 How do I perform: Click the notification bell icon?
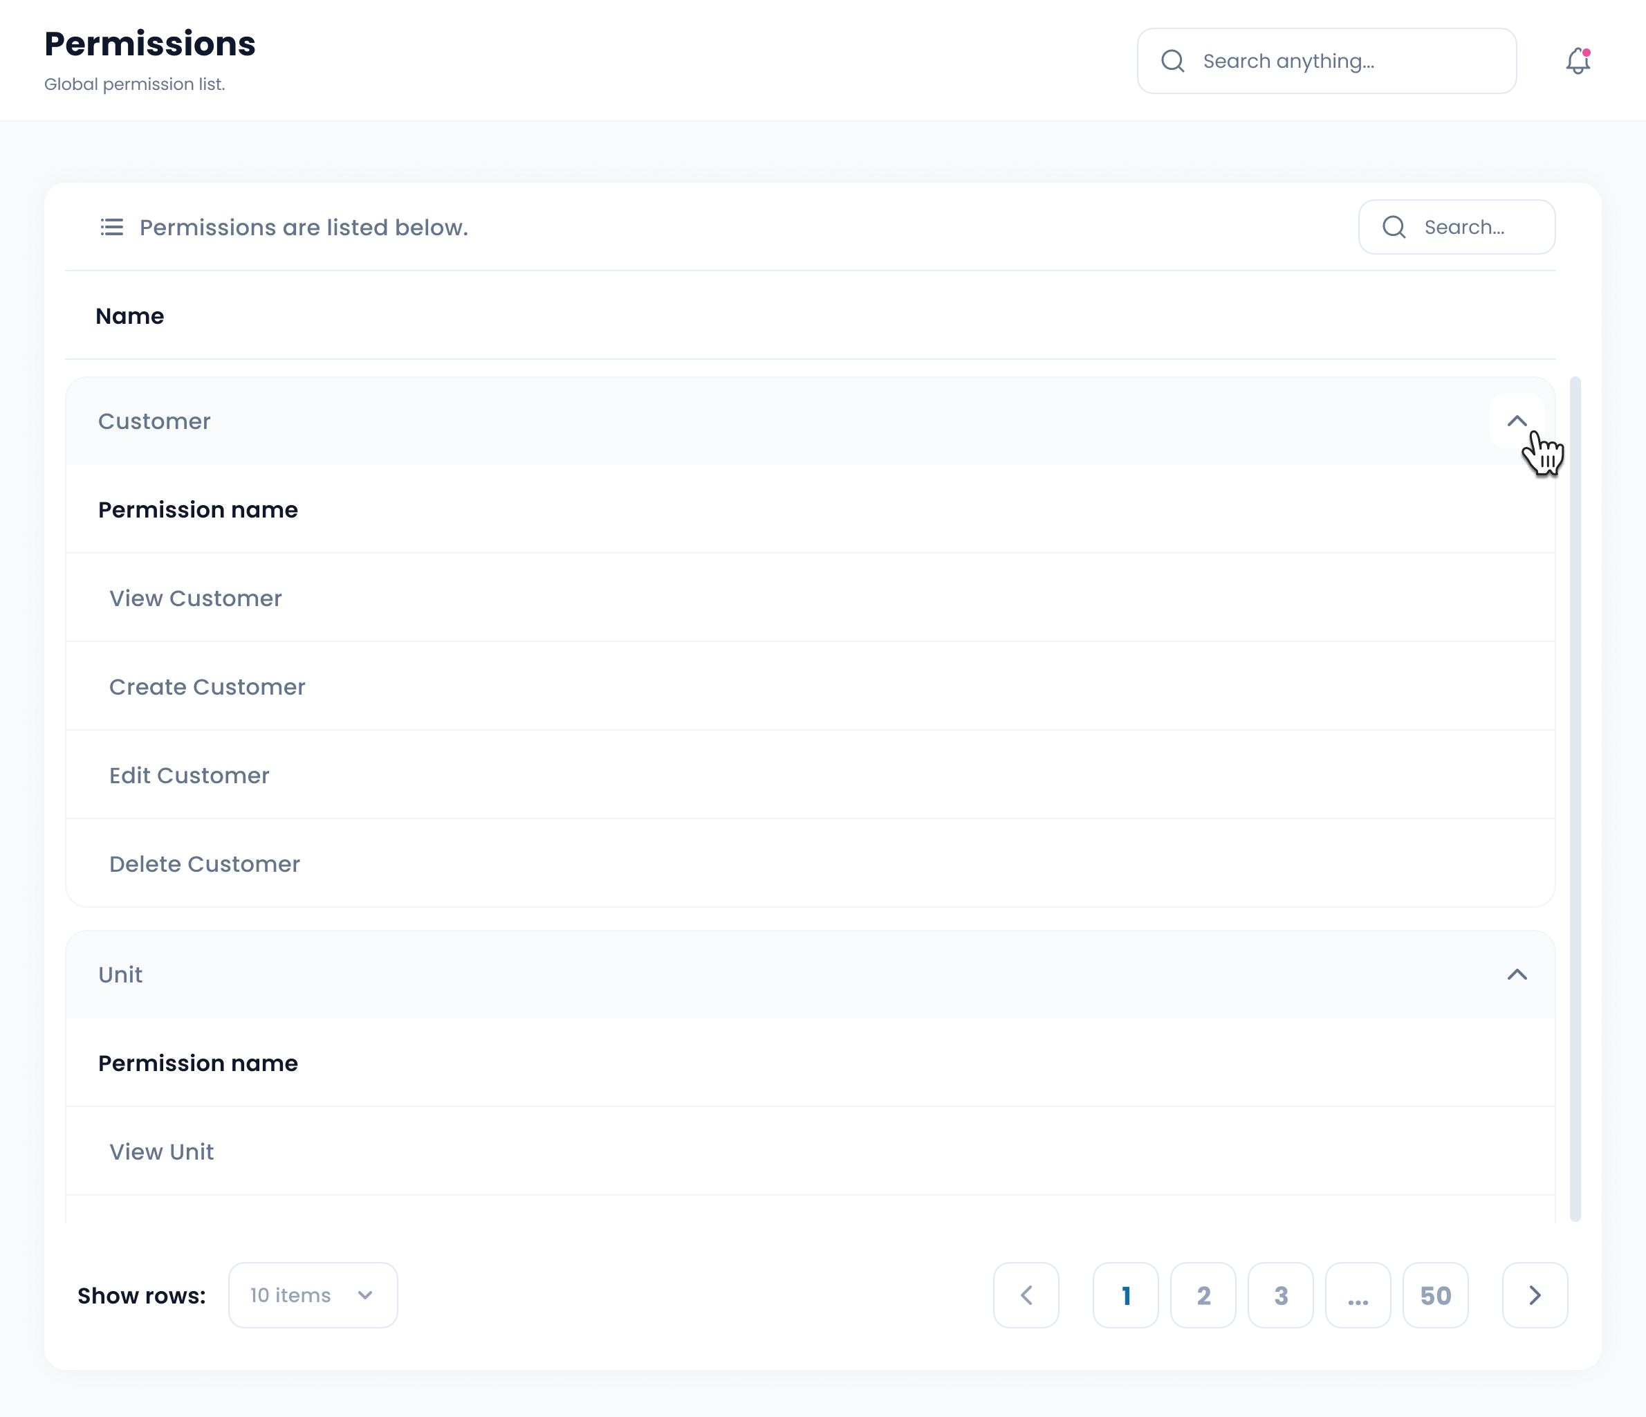point(1578,61)
